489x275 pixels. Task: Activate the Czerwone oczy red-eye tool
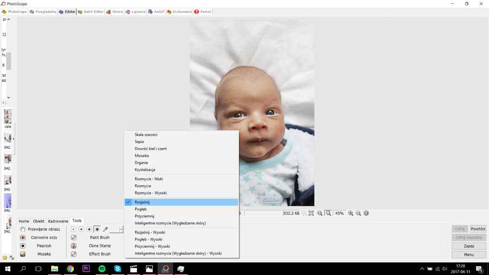tap(43, 237)
